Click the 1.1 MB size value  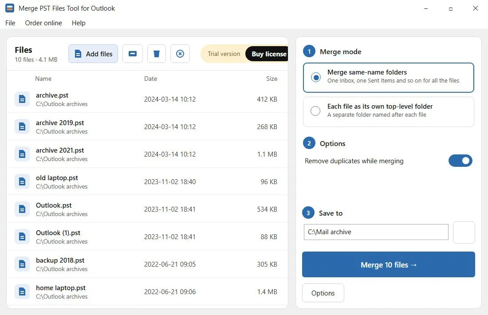pyautogui.click(x=268, y=154)
